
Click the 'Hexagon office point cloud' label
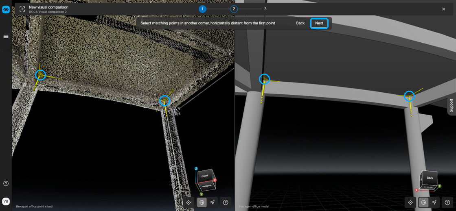pyautogui.click(x=34, y=207)
